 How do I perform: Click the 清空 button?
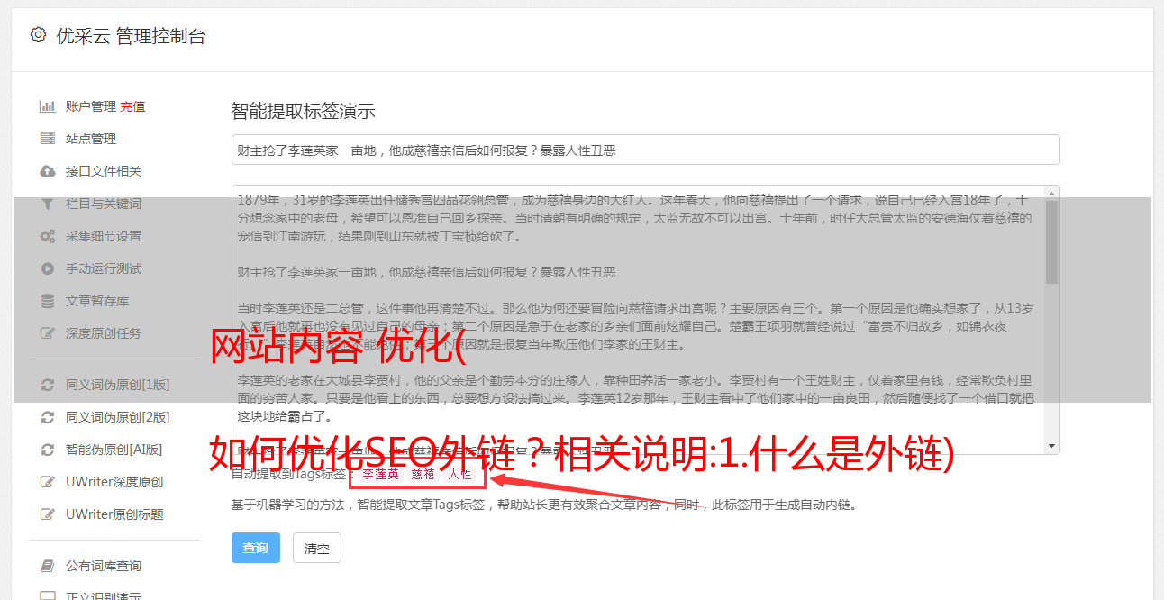317,548
